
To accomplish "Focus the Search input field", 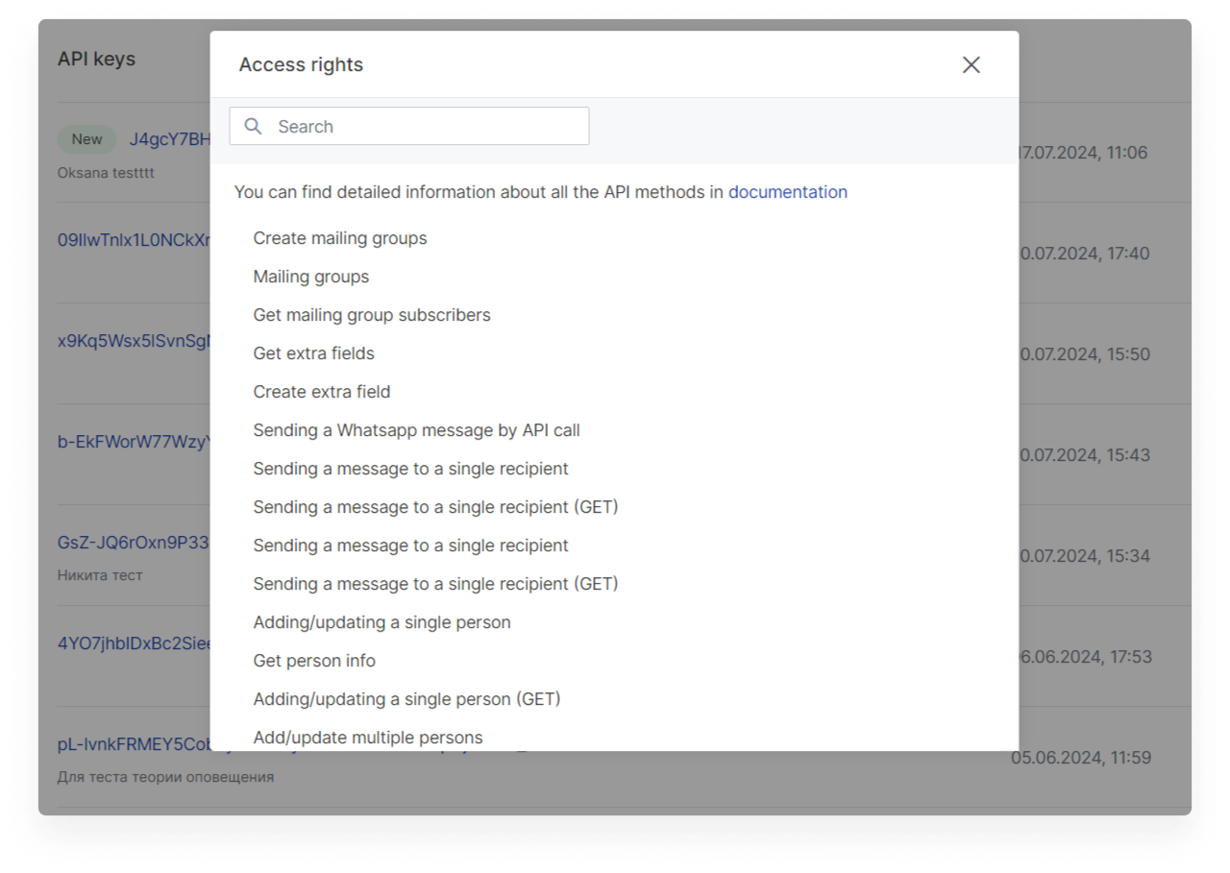I will [x=409, y=126].
